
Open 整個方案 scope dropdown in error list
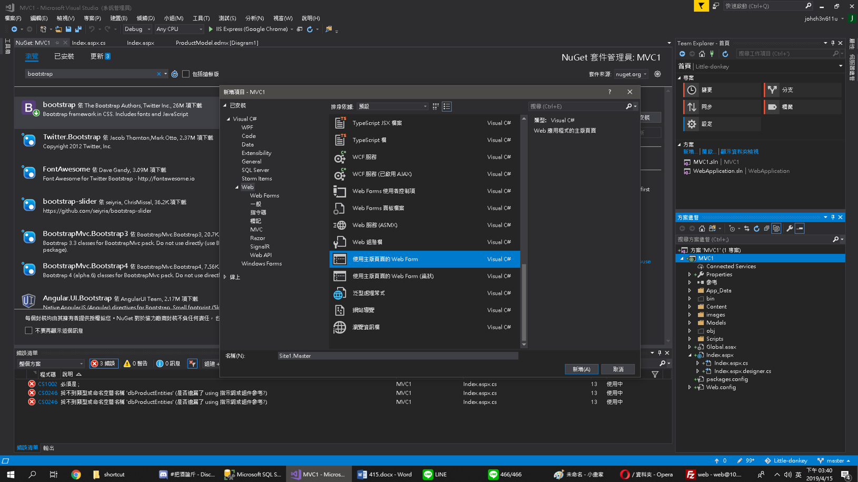51,363
